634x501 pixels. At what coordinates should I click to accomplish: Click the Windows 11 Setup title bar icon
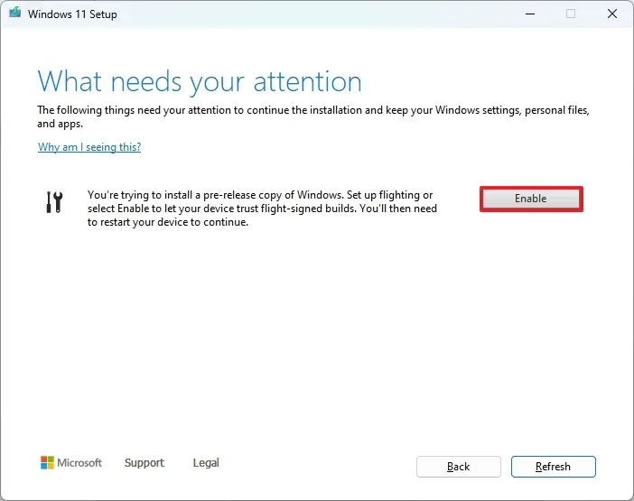click(x=15, y=13)
